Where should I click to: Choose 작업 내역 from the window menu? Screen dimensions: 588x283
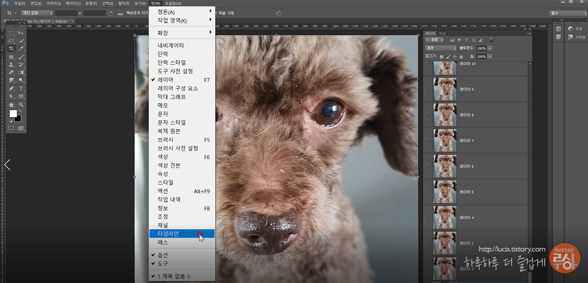(182, 199)
